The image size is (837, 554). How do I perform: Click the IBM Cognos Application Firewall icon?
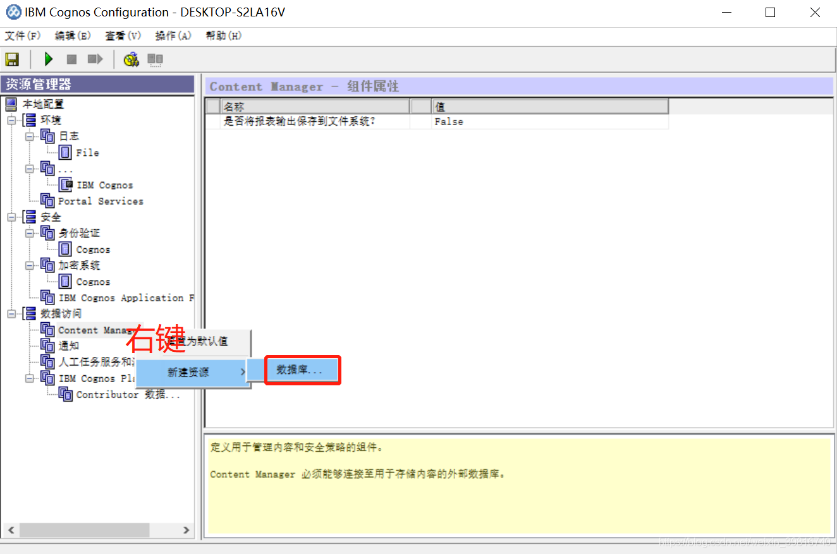[x=48, y=298]
